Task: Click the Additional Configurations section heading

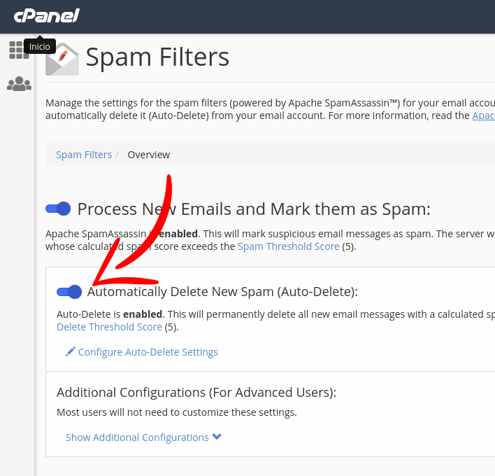Action: click(x=196, y=392)
